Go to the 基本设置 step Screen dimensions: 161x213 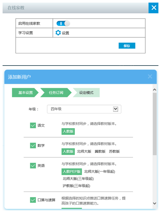click(x=25, y=92)
